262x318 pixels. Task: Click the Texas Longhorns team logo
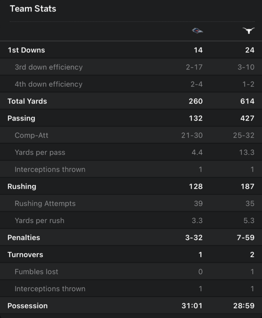pos(248,31)
